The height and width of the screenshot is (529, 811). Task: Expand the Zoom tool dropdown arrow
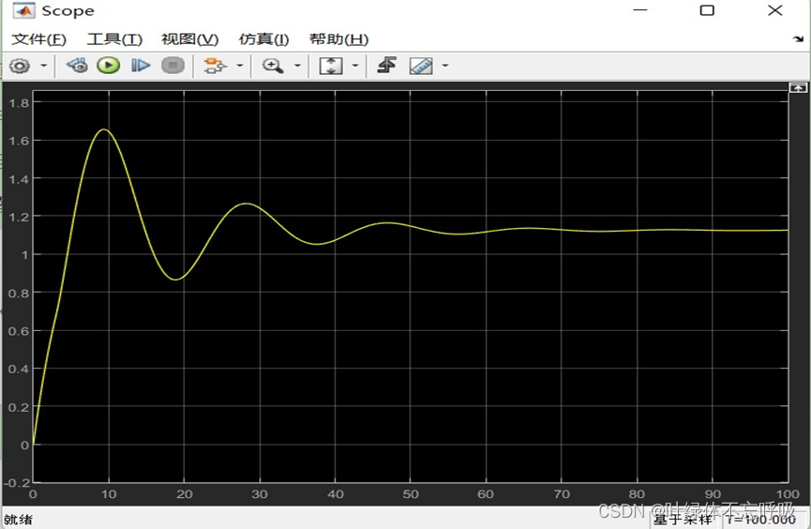(297, 66)
